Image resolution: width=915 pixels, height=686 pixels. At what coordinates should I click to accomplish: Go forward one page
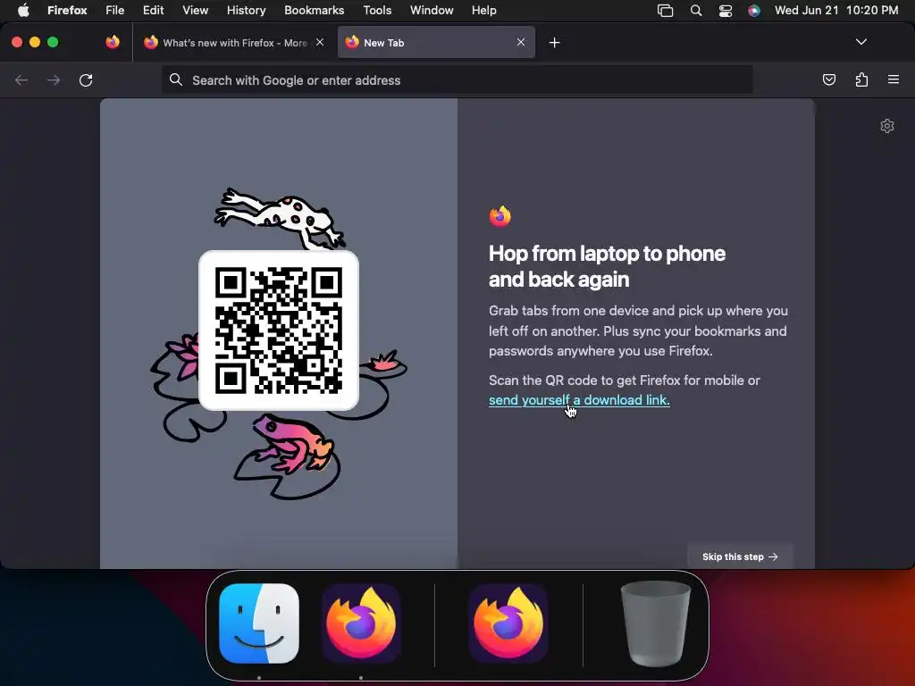(x=54, y=79)
